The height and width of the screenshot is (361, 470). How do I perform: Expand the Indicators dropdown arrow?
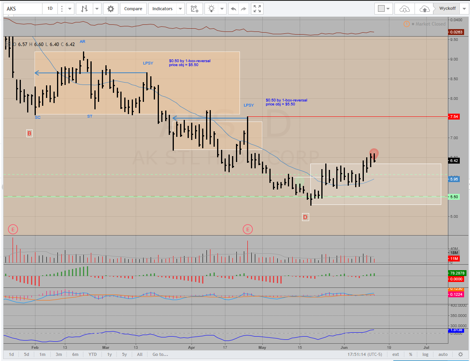click(180, 9)
